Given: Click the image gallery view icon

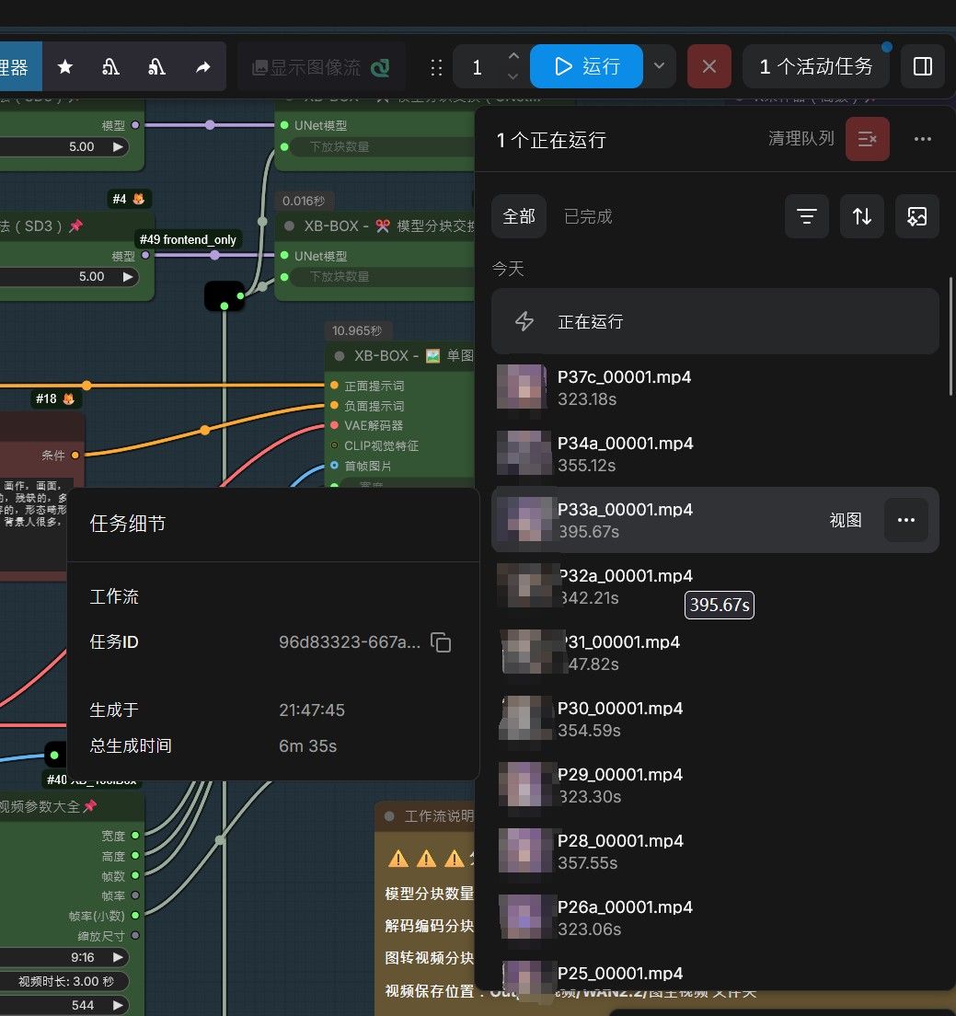Looking at the screenshot, I should tap(916, 216).
